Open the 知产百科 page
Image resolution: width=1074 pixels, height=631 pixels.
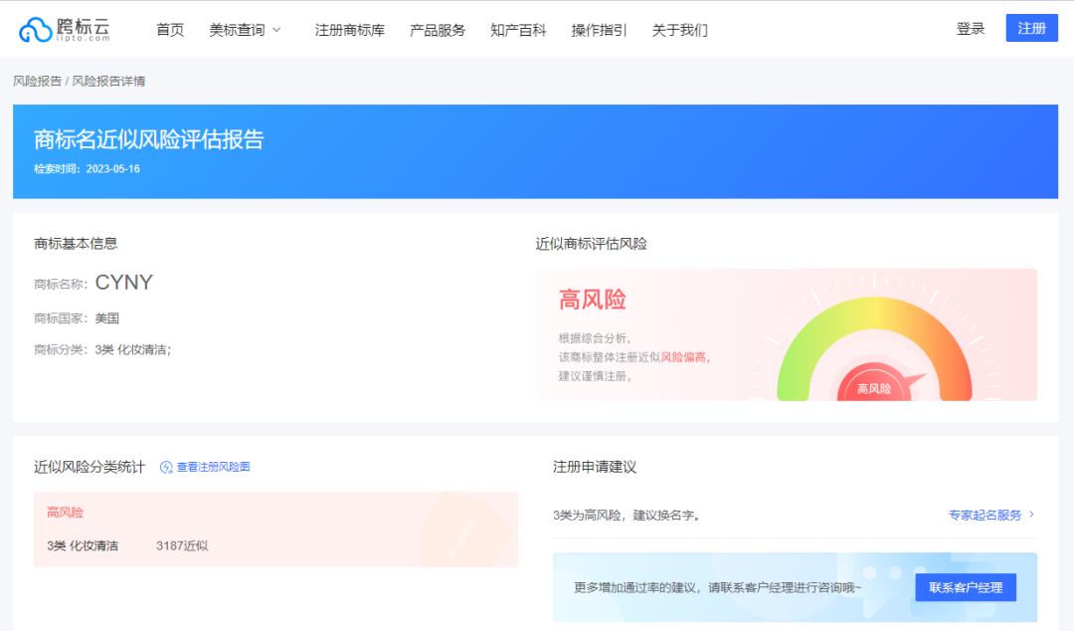[x=518, y=29]
